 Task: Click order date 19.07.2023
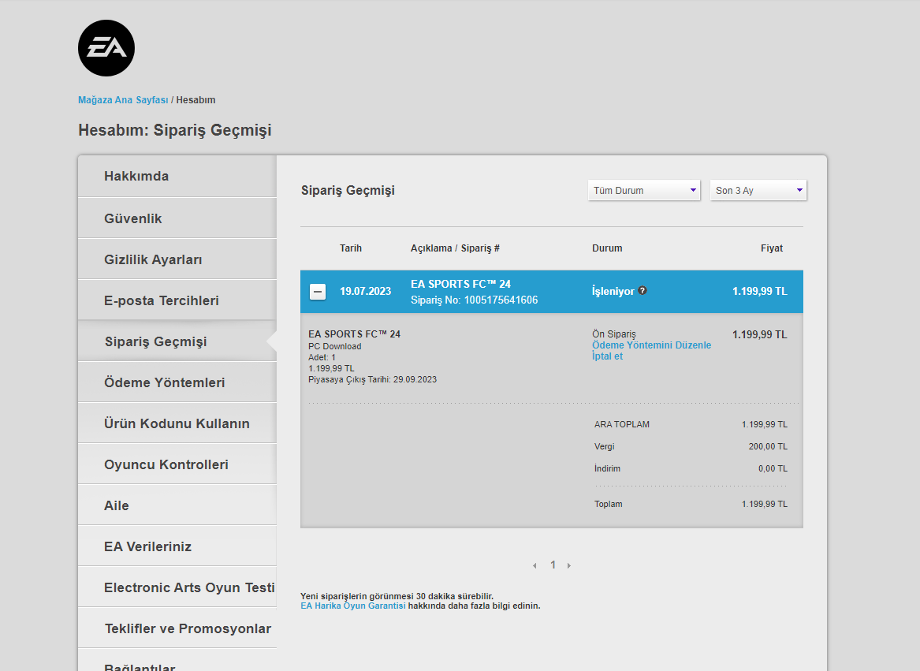366,291
